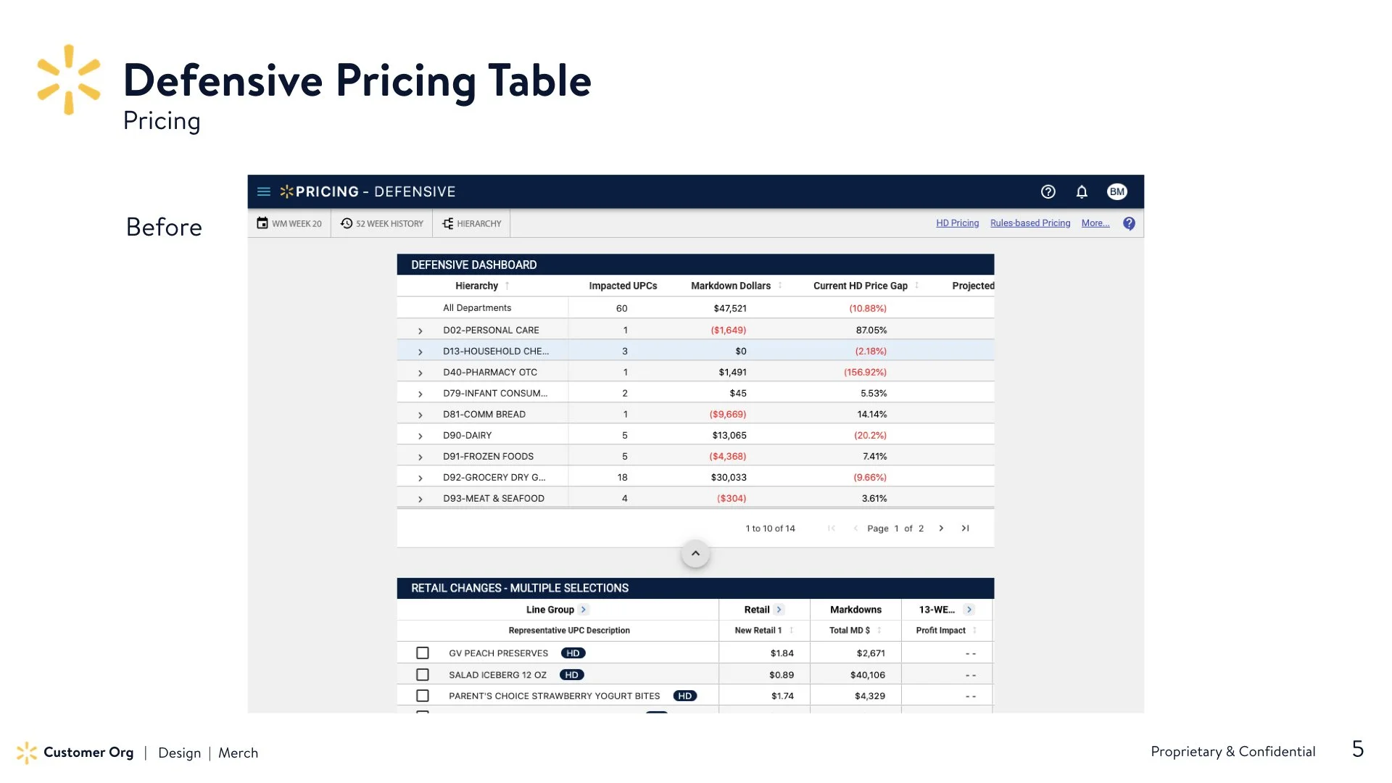Screen dimensions: 1392x783
Task: Expand D91-Frozen Foods row
Action: (420, 457)
